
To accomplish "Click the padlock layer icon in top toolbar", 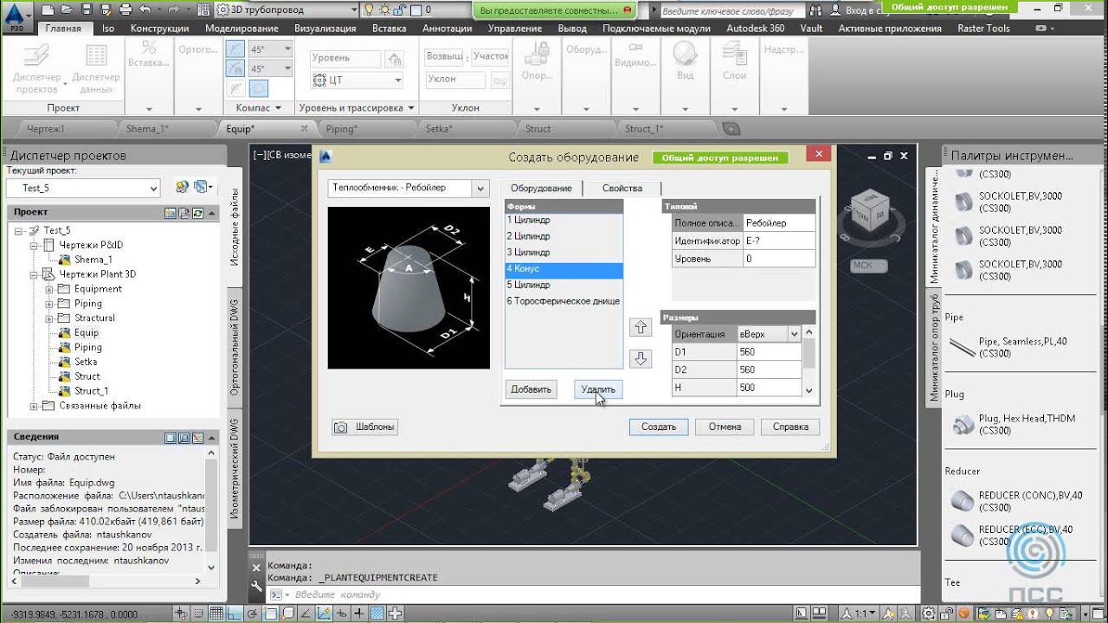I will pos(401,10).
